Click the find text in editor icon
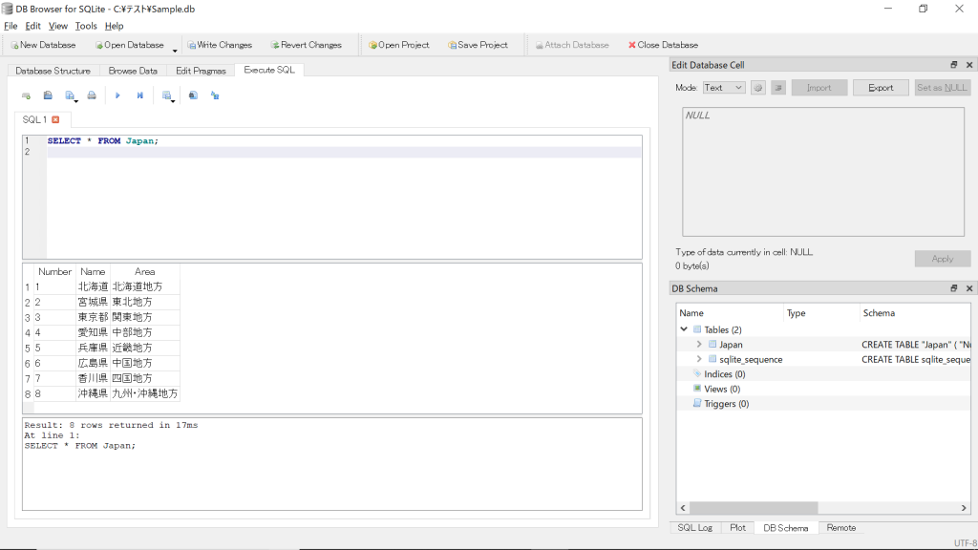This screenshot has height=550, width=978. [x=193, y=95]
